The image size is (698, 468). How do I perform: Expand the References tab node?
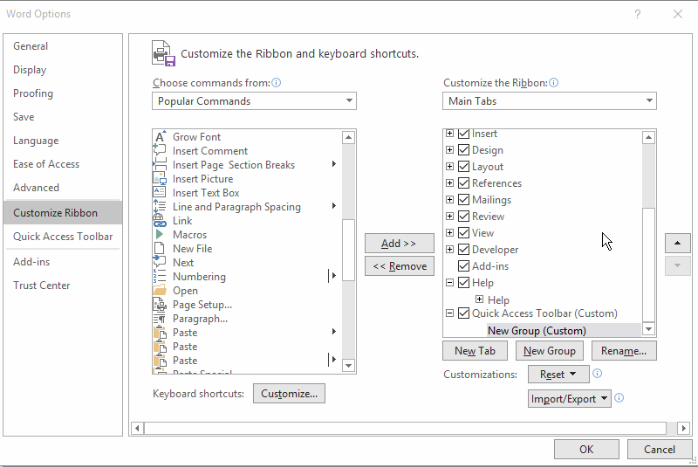click(x=449, y=183)
